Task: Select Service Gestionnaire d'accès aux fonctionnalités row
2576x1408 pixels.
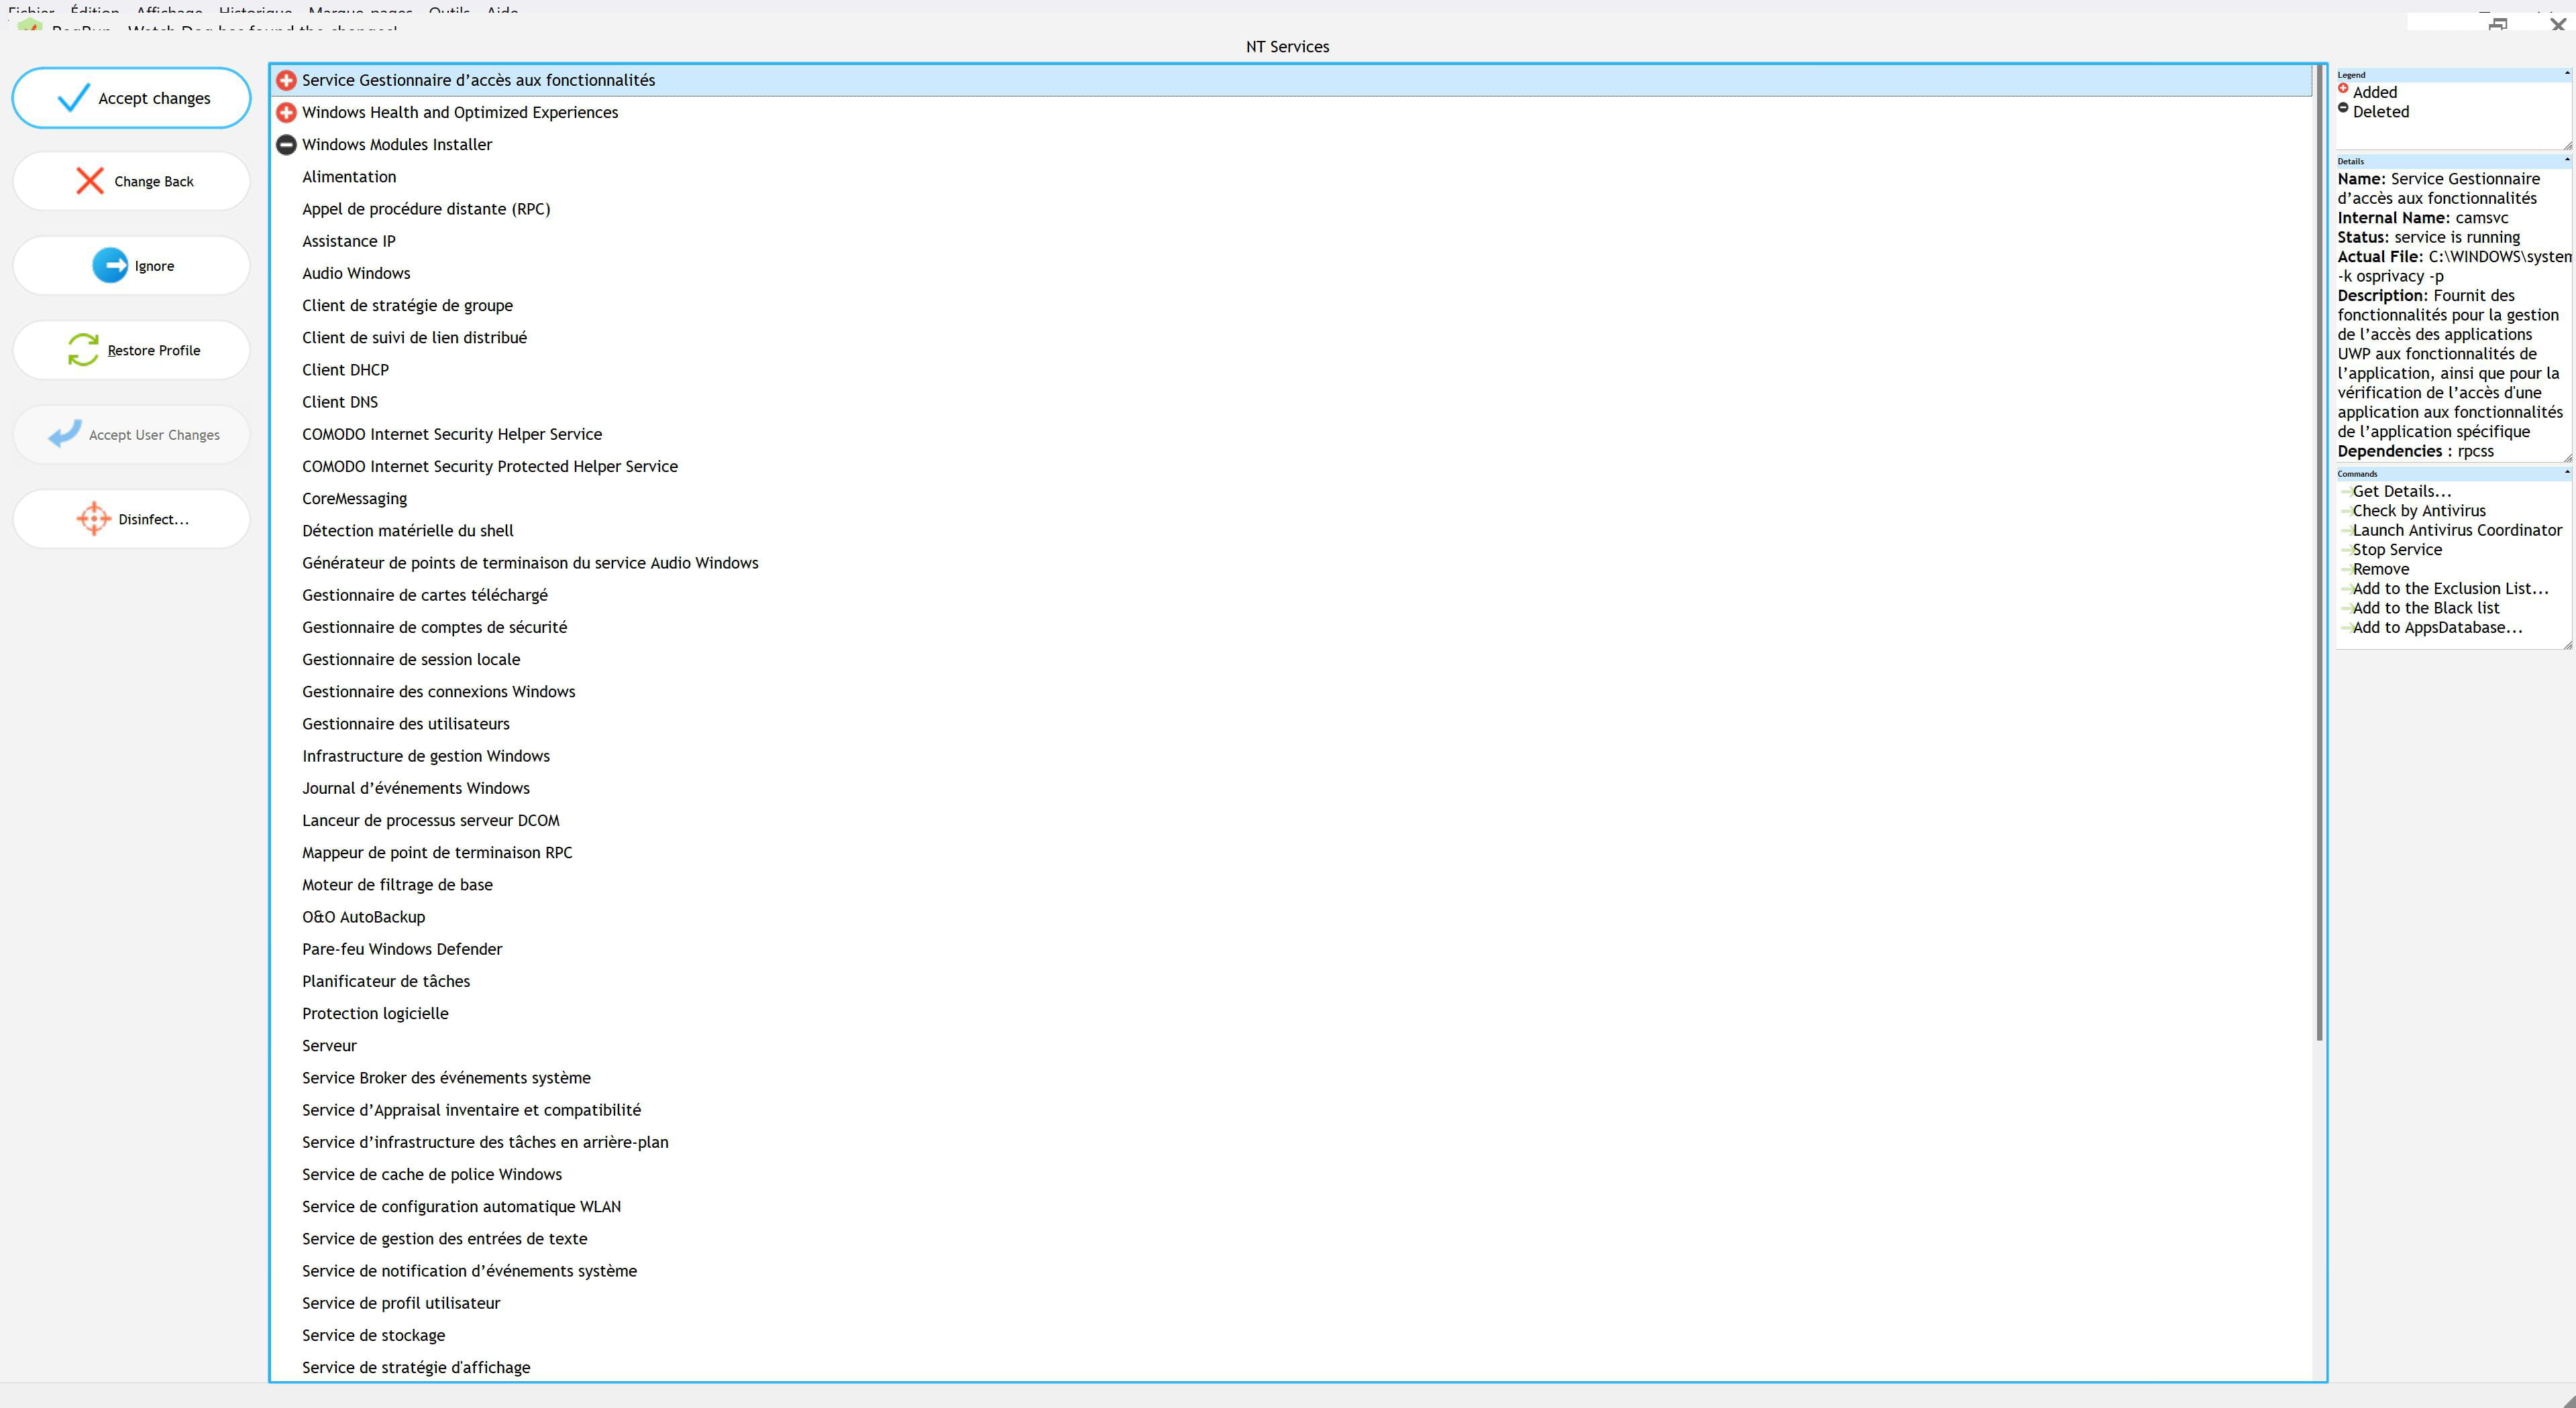Action: 1291,80
